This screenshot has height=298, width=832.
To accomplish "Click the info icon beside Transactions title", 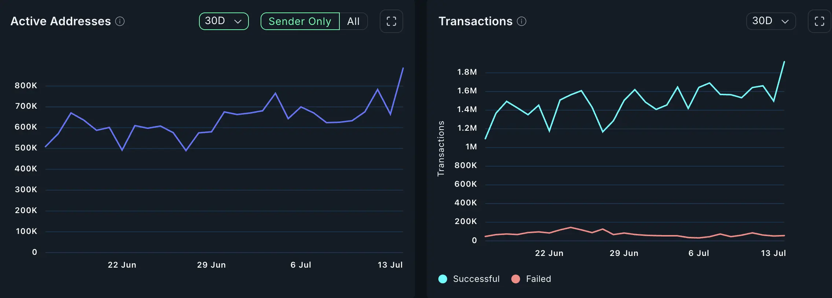I will coord(522,21).
